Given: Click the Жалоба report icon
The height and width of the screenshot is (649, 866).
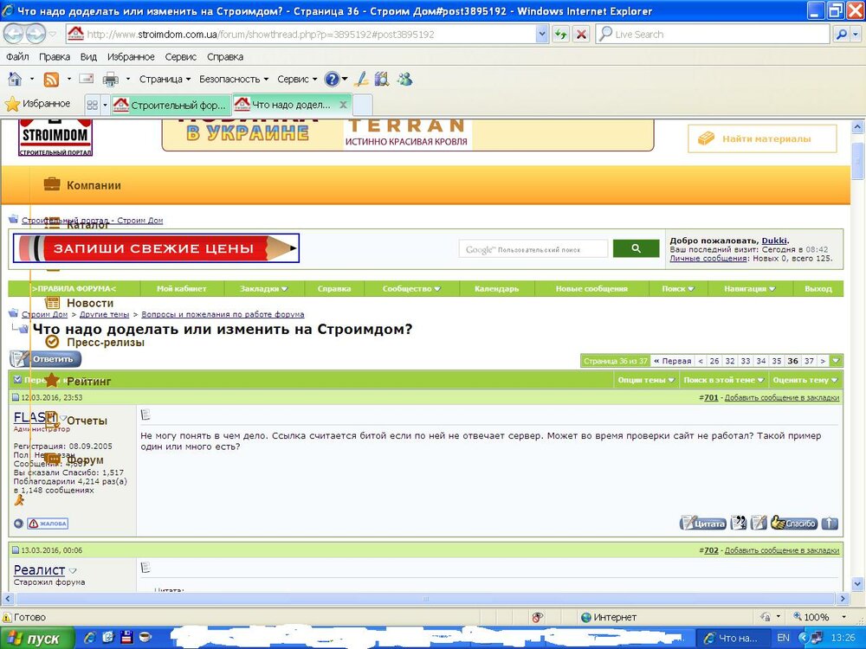Looking at the screenshot, I should (x=48, y=524).
